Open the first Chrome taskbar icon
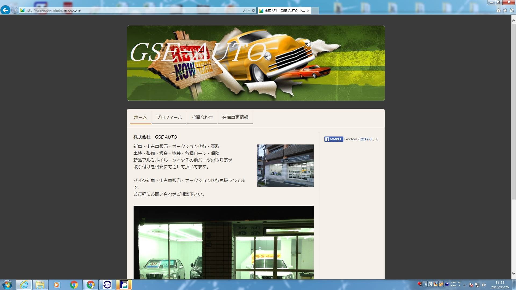This screenshot has width=516, height=290. [x=74, y=285]
